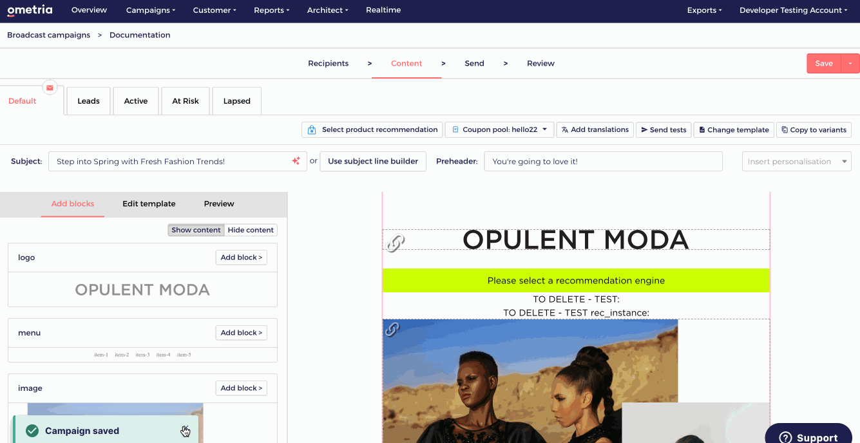Screen dimensions: 860x443
Task: Open the Insert personalisation dropdown
Action: tap(796, 161)
